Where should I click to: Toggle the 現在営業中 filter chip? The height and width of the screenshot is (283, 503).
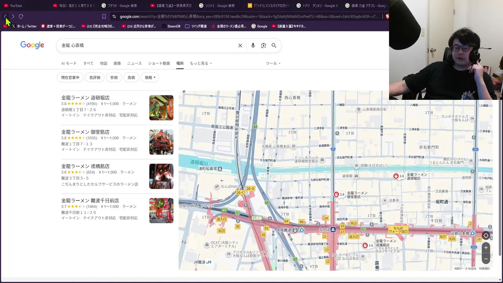pyautogui.click(x=70, y=77)
